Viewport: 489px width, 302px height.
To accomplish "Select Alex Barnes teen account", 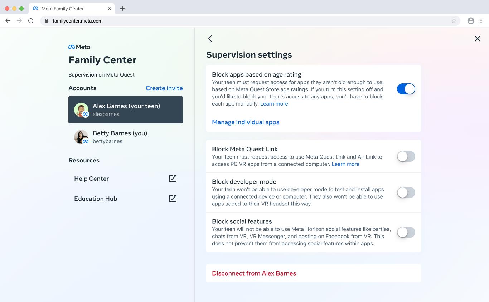I will point(126,110).
